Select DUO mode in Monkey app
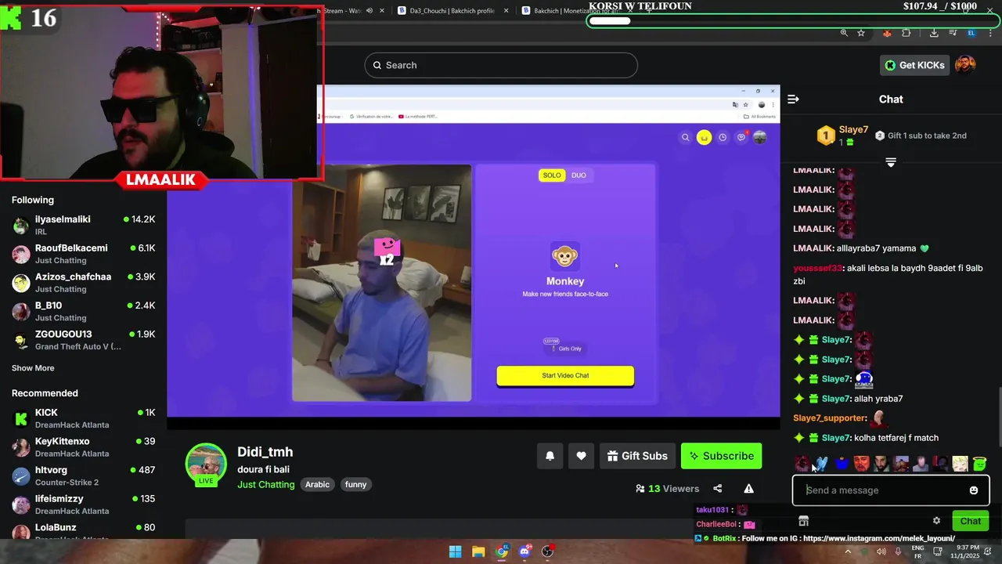The width and height of the screenshot is (1002, 564). pos(578,175)
